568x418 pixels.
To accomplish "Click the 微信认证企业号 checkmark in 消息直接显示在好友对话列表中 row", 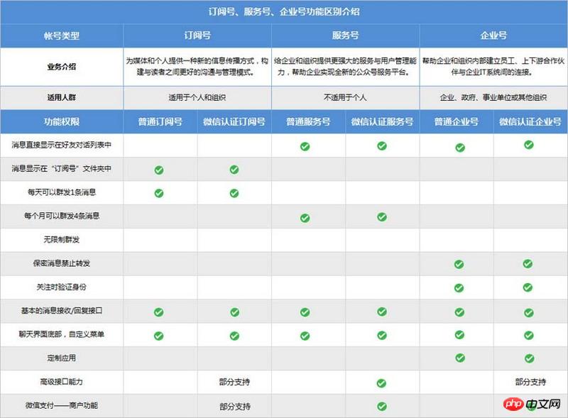I will click(529, 145).
